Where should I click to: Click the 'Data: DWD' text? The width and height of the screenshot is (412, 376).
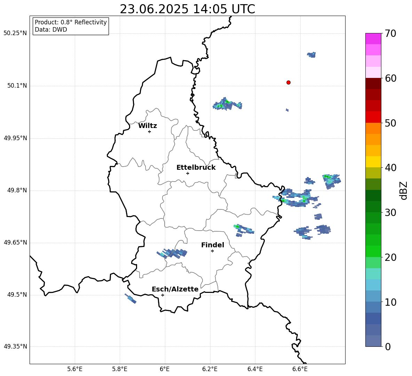(x=51, y=30)
